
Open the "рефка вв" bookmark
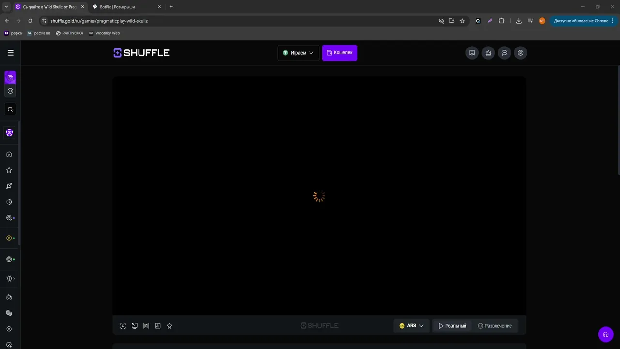pos(39,33)
